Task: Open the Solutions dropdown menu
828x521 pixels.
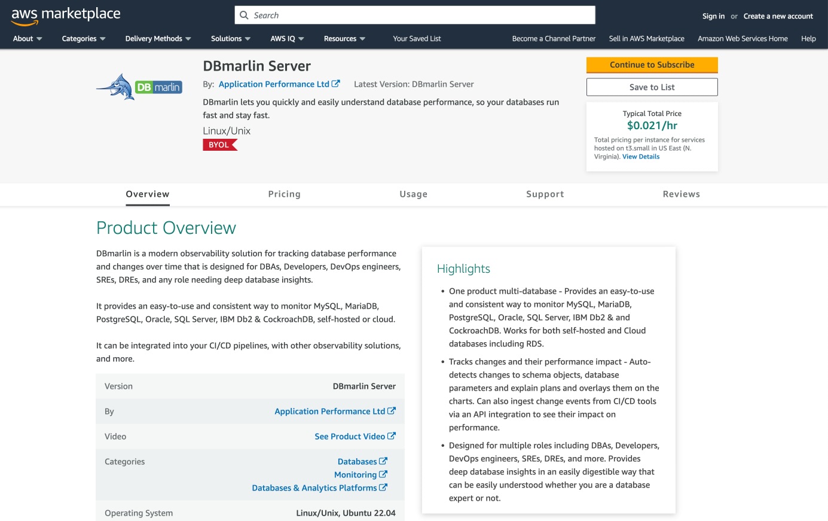Action: (231, 38)
